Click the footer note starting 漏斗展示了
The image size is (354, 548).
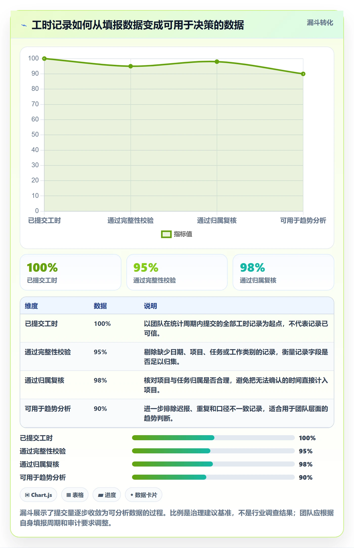pos(177,518)
